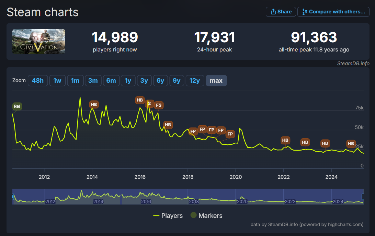Set chart zoom to 6y
Screen dimensions: 375x236
[160, 81]
